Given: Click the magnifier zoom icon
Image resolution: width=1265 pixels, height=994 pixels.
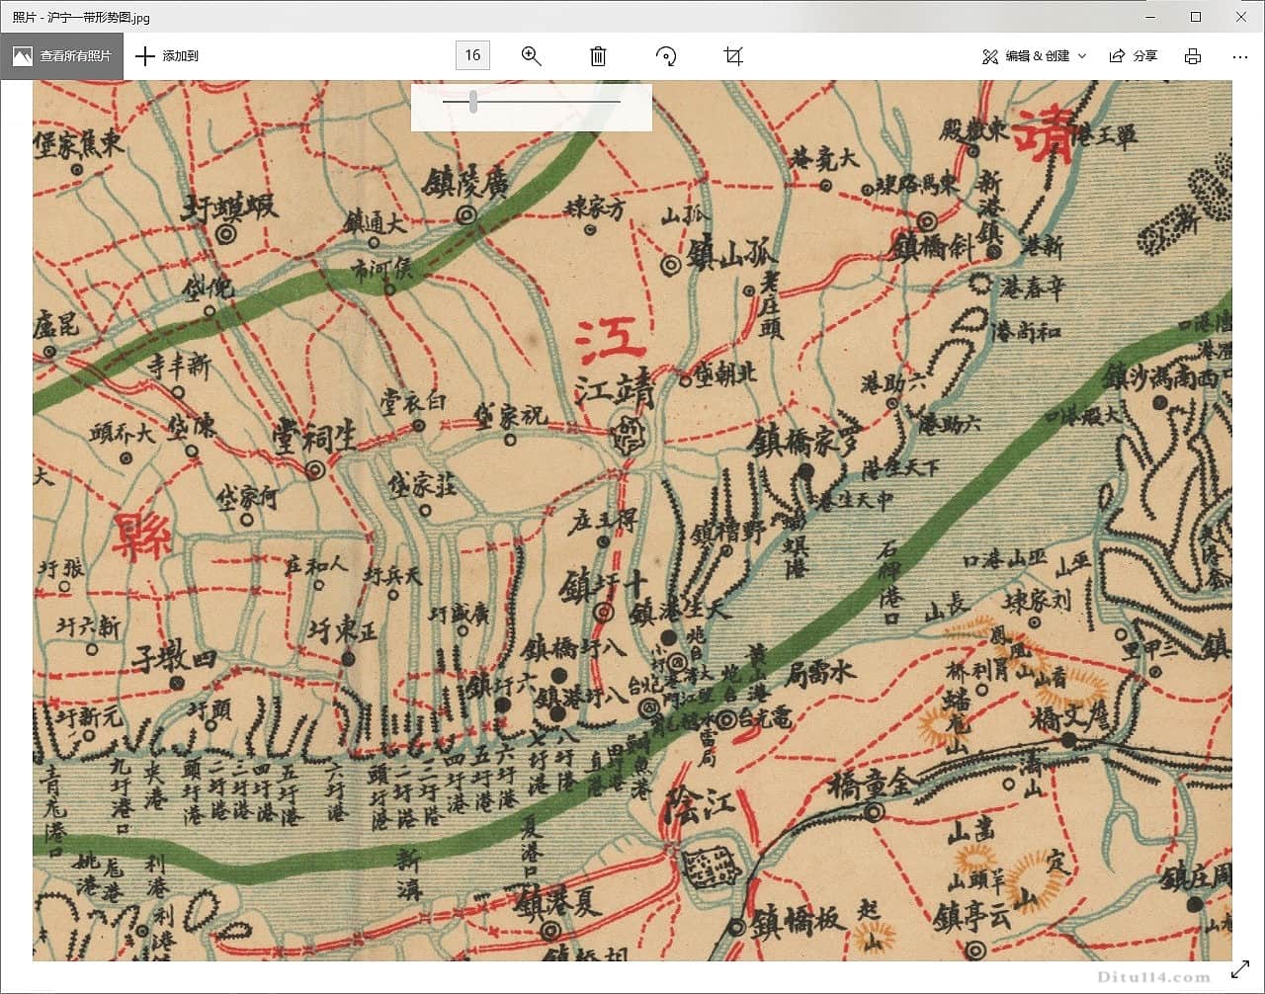Looking at the screenshot, I should 532,56.
